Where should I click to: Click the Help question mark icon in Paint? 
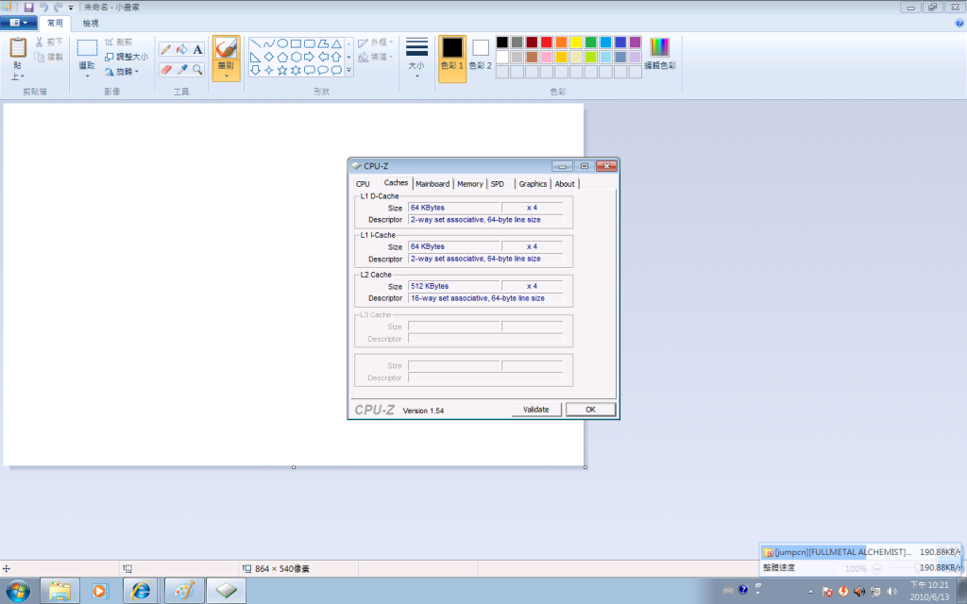click(x=959, y=23)
